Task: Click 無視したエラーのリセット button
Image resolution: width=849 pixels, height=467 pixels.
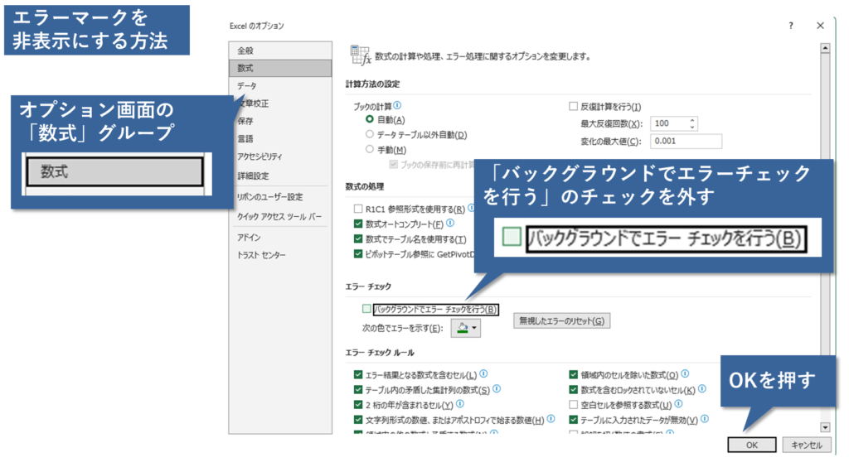Action: [x=561, y=320]
